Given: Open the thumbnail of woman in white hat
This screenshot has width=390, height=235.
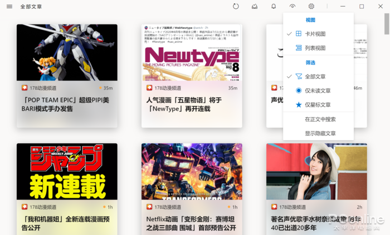Looking at the screenshot, I should tap(316, 172).
